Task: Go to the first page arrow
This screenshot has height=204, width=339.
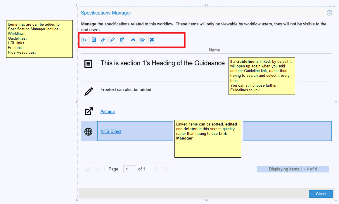Action: pos(87,169)
